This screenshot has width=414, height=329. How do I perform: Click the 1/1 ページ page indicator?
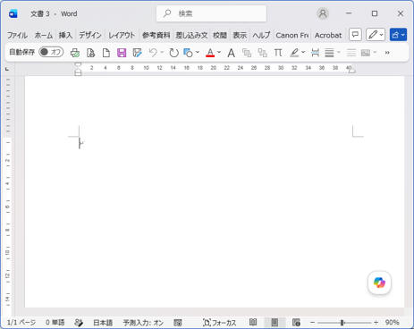click(21, 323)
